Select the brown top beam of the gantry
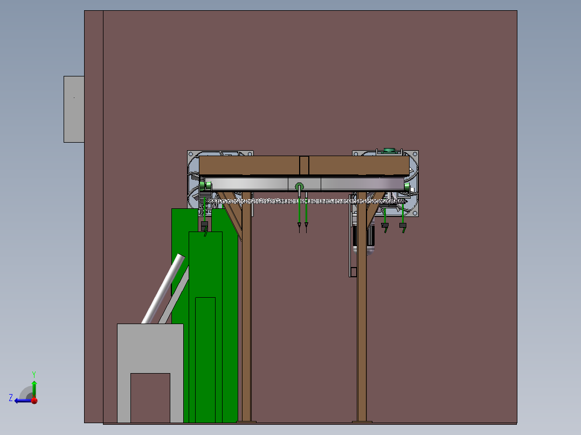 (x=304, y=165)
